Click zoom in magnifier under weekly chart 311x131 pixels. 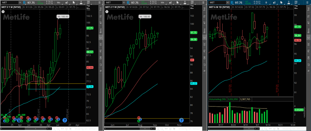tap(162, 129)
